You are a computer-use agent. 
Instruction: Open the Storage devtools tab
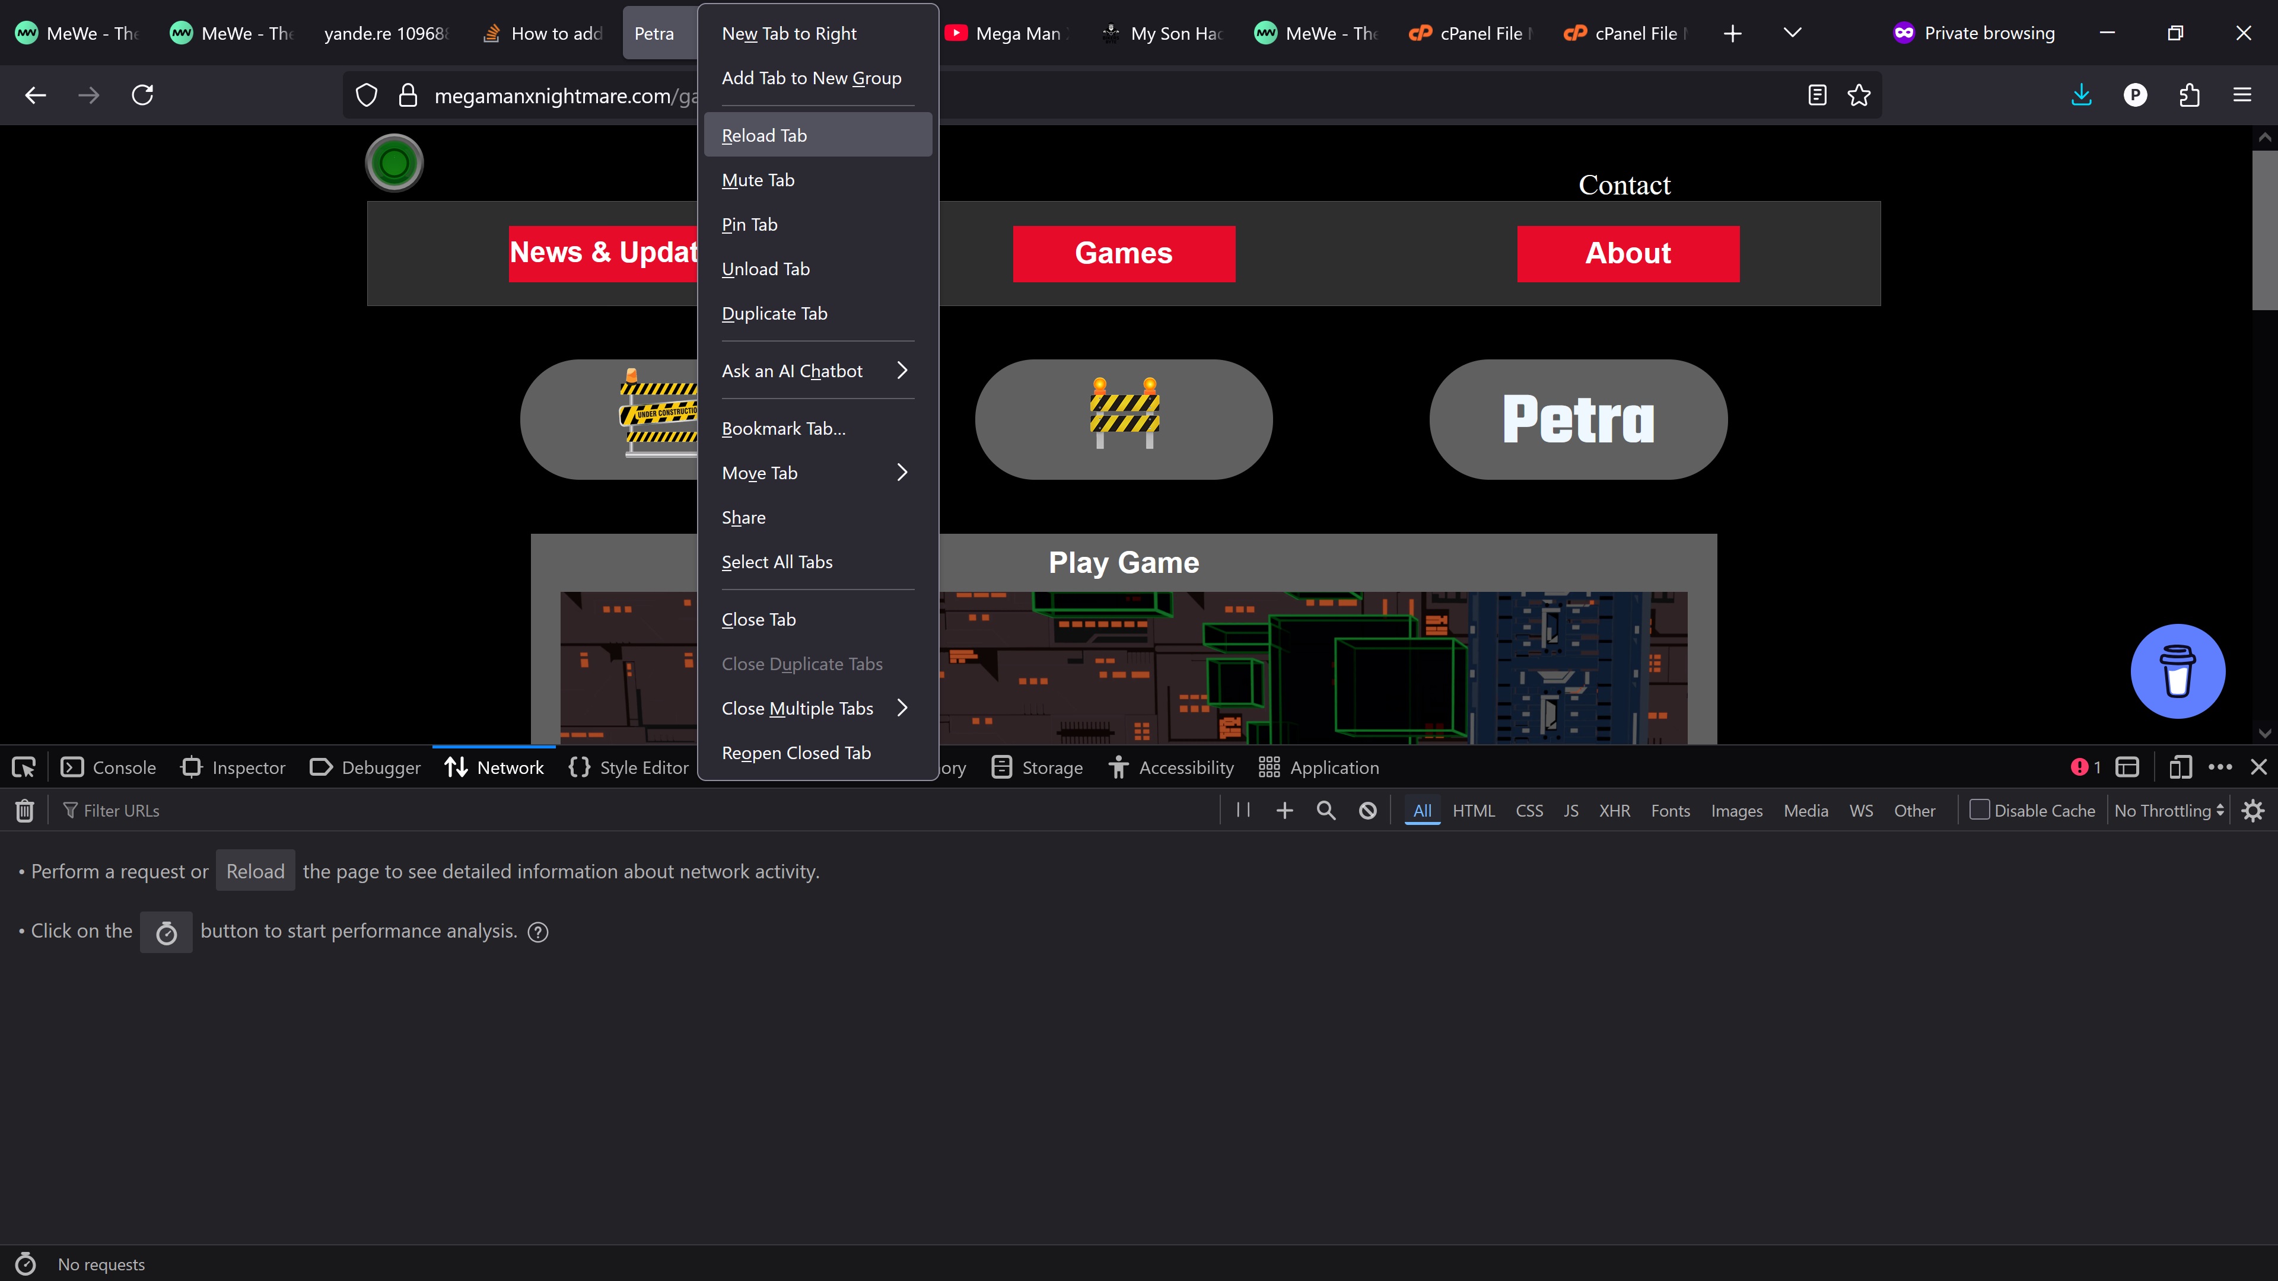(1038, 767)
